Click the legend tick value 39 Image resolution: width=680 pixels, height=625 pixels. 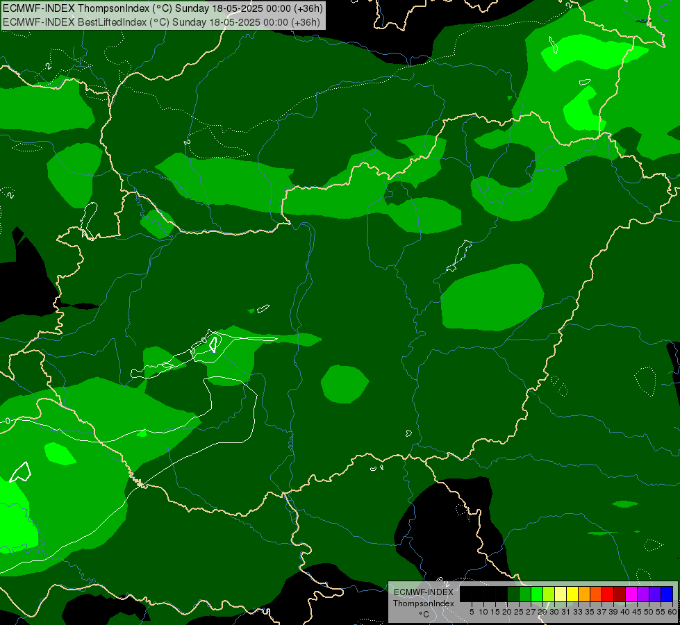(x=613, y=612)
